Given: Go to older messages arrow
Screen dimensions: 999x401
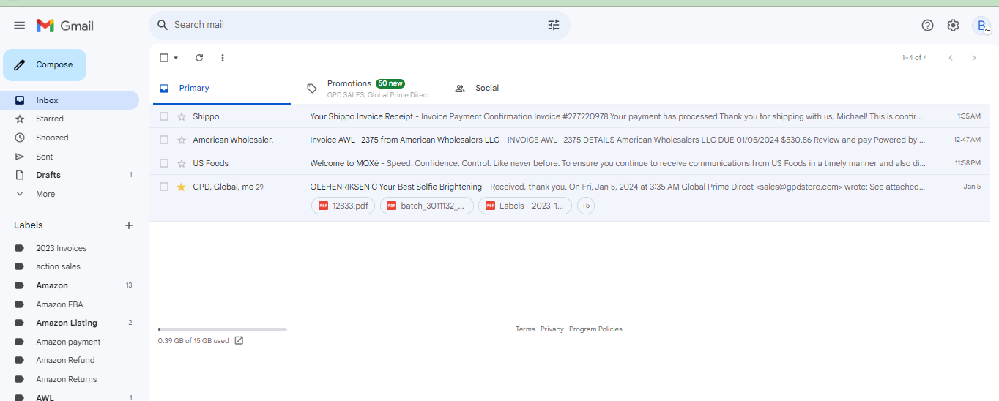Looking at the screenshot, I should tap(974, 58).
